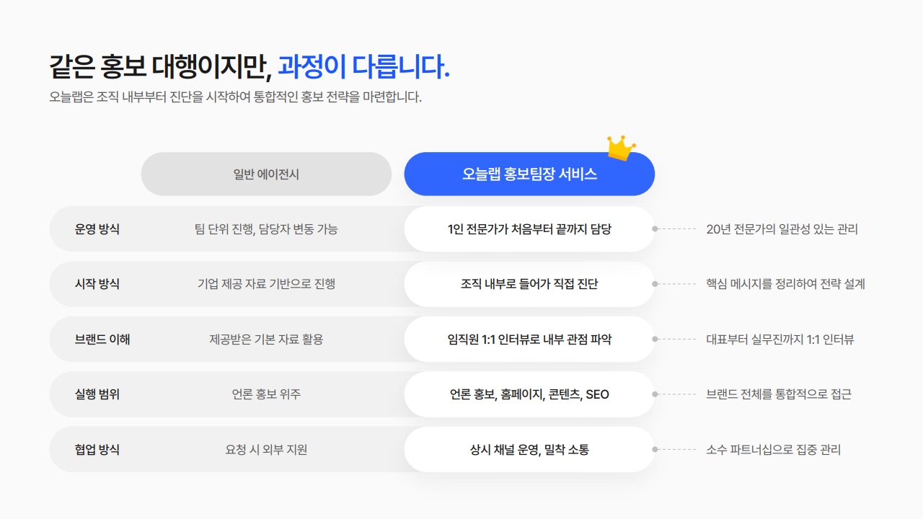The image size is (923, 519).
Task: Click the blue '과정이 다릅니다.' headline text
Action: [x=363, y=67]
